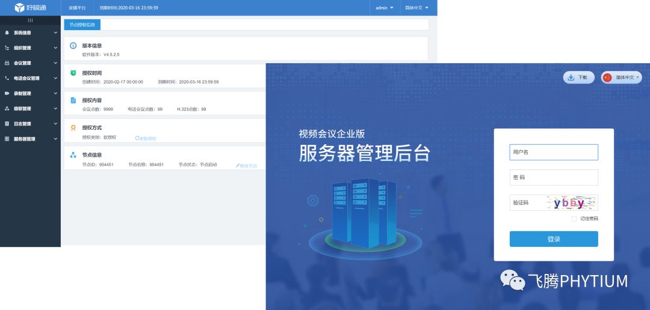Click the H.323点数 99 text
This screenshot has height=310, width=650.
click(191, 109)
